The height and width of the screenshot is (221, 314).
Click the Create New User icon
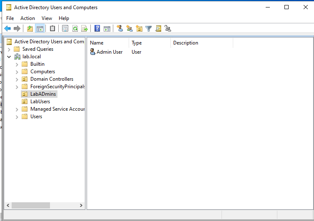(120, 29)
